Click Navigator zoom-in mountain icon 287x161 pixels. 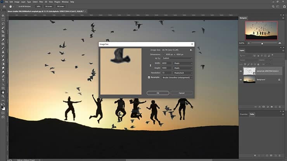[x=280, y=43]
